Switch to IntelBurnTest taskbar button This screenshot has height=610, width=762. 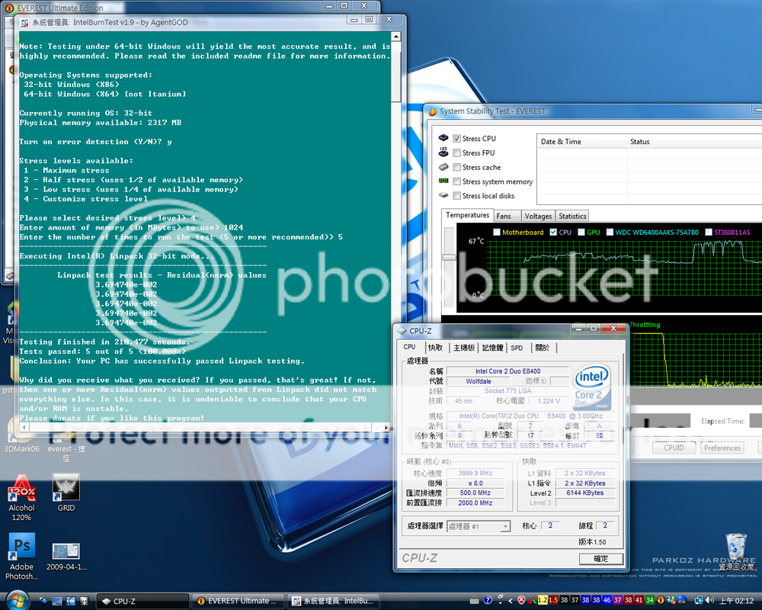(333, 602)
